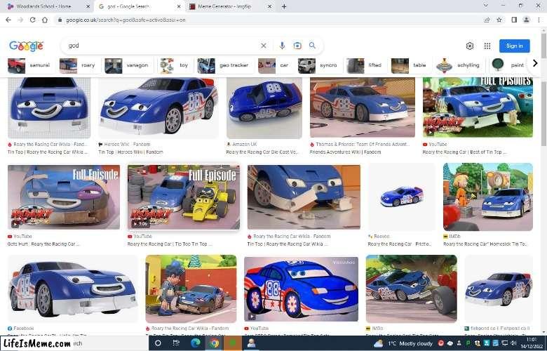Sign in to Google account
Image resolution: width=547 pixels, height=351 pixels.
coord(514,46)
